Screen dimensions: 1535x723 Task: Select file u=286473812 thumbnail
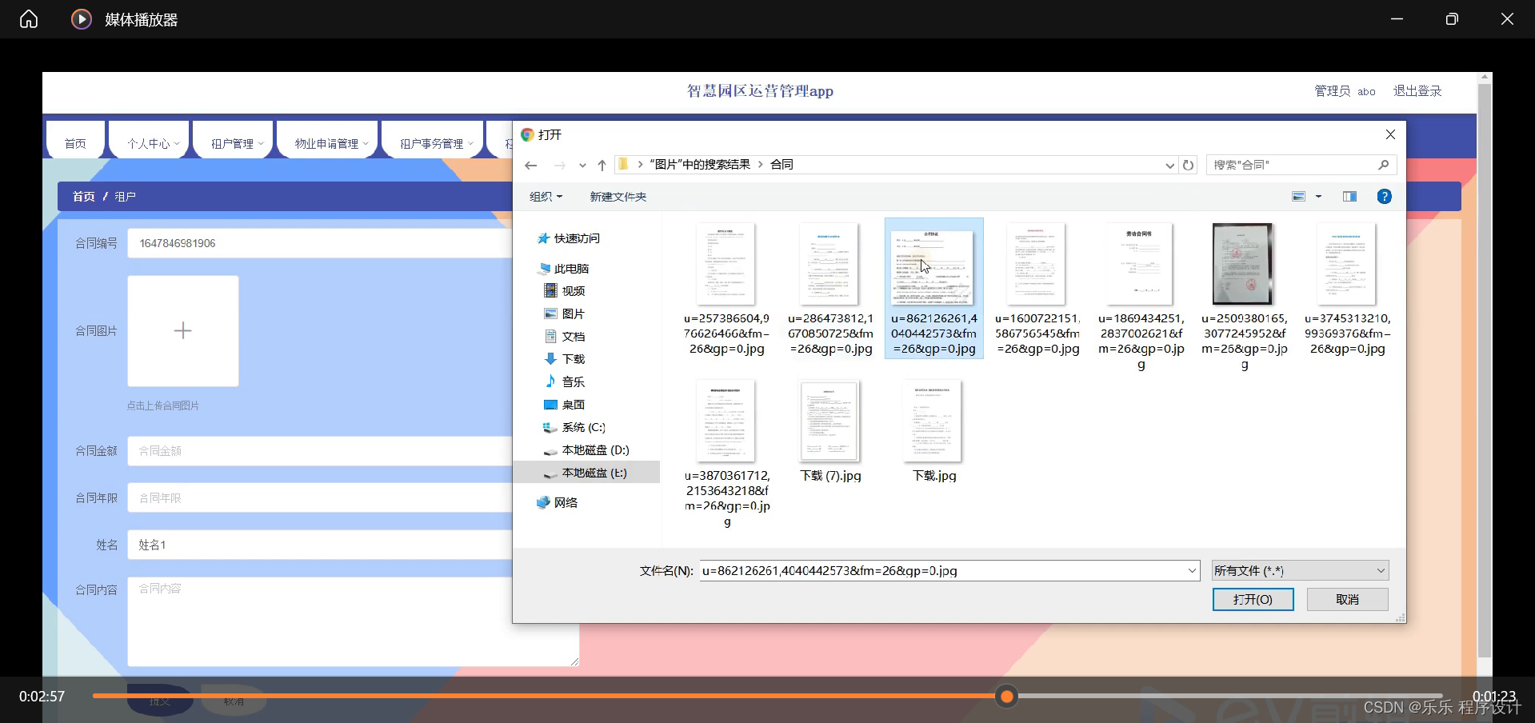pos(830,263)
